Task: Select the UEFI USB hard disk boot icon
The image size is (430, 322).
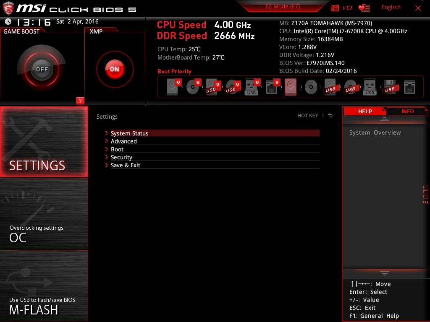Action: click(213, 87)
